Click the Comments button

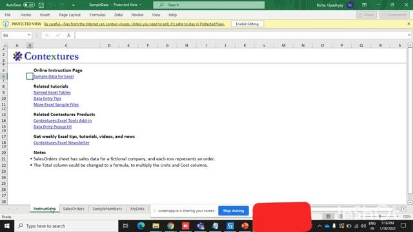(394, 15)
